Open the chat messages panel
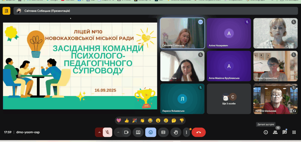301x142 pixels. [285, 132]
